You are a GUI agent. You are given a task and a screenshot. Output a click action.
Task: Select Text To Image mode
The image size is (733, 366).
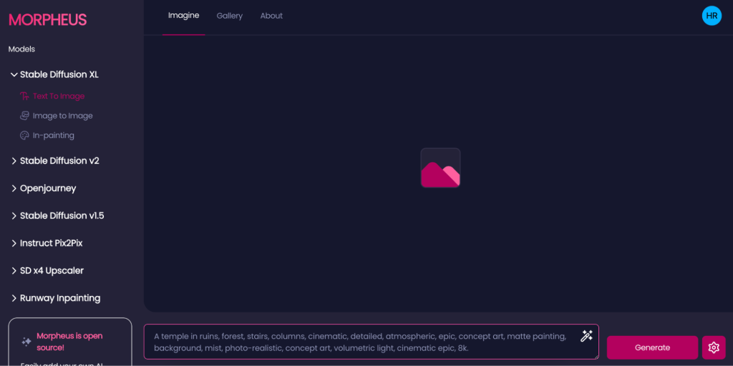coord(59,97)
